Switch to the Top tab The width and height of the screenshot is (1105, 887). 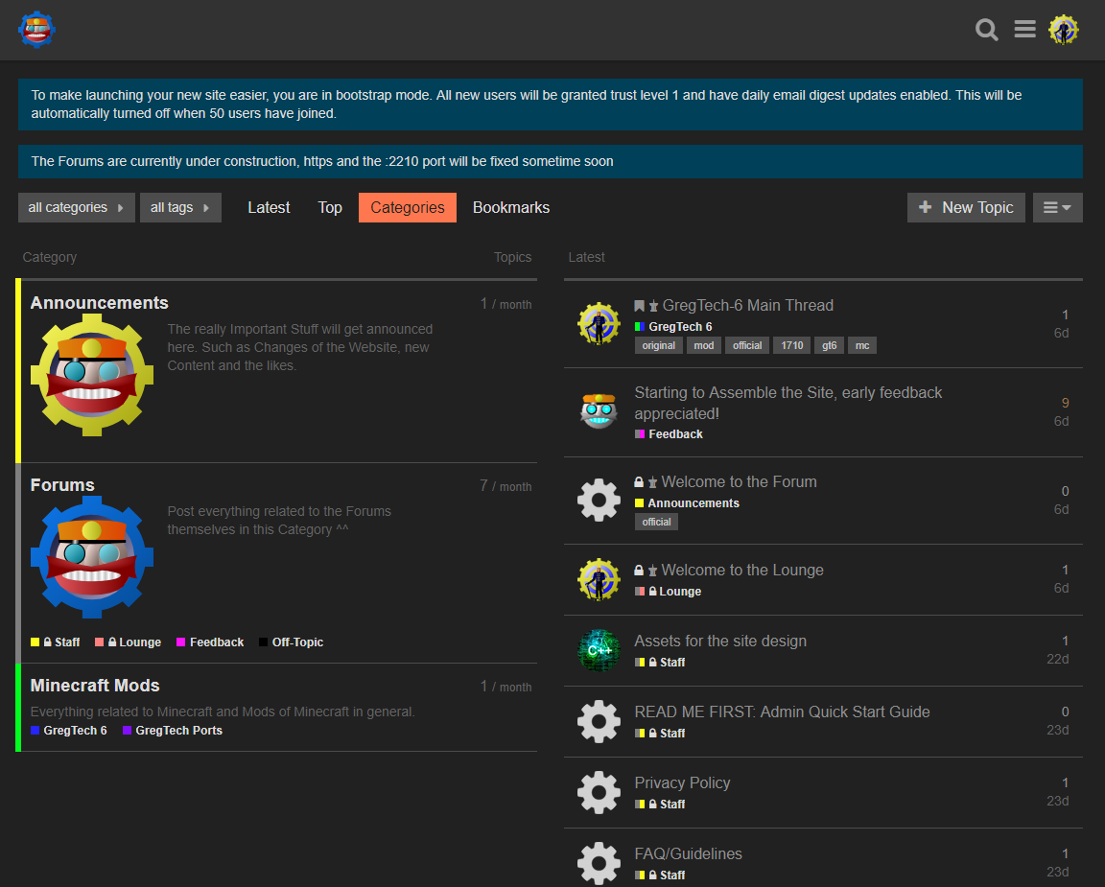pyautogui.click(x=330, y=207)
